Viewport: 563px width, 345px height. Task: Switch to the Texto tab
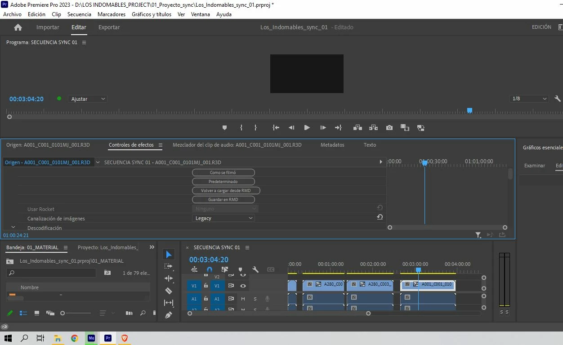pyautogui.click(x=370, y=145)
